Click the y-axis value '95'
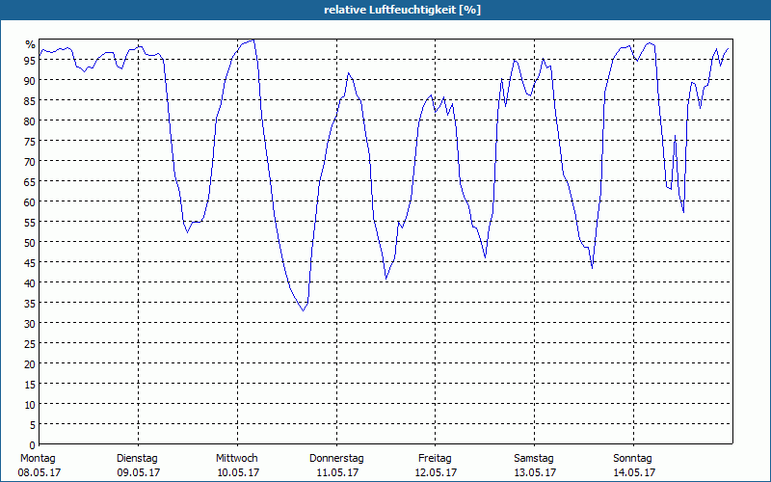This screenshot has width=771, height=482. [30, 60]
